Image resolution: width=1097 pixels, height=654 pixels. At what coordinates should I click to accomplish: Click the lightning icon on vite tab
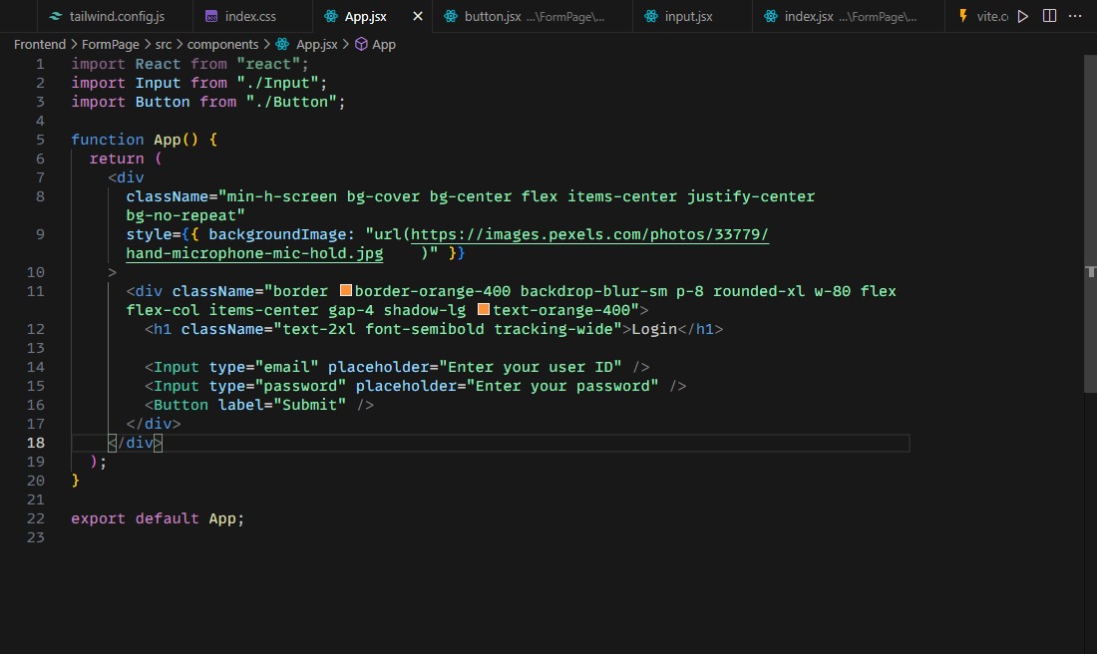pos(963,16)
